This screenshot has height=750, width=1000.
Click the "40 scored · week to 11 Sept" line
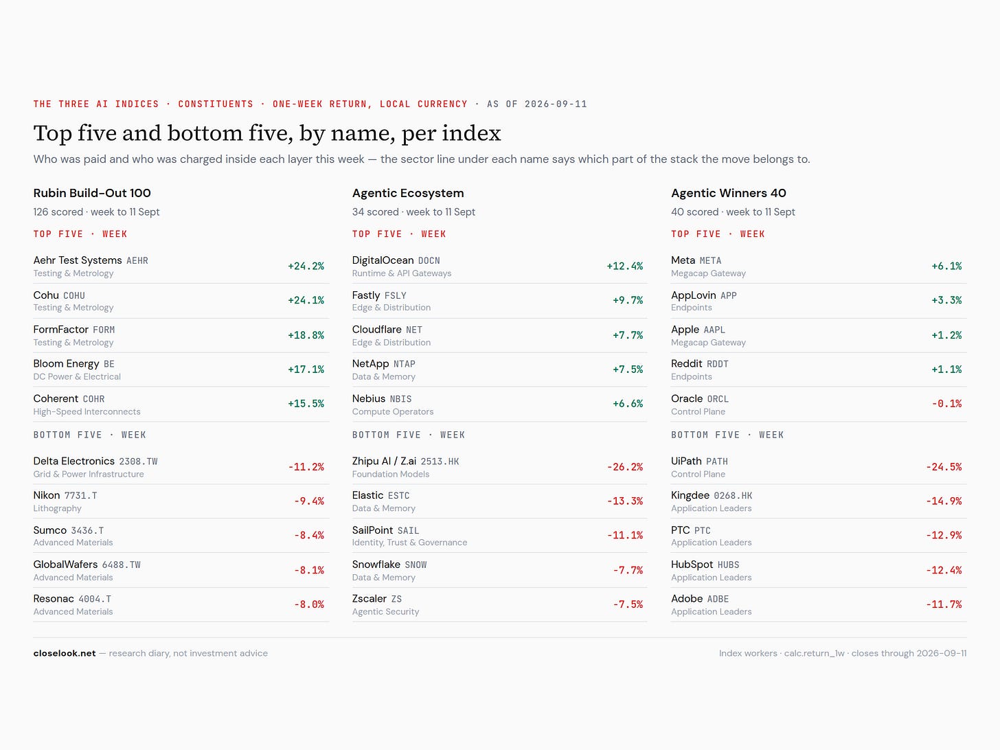tap(733, 212)
